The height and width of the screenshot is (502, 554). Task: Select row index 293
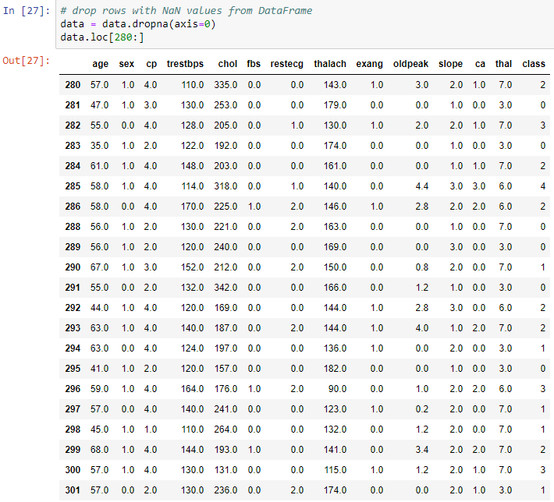coord(73,328)
